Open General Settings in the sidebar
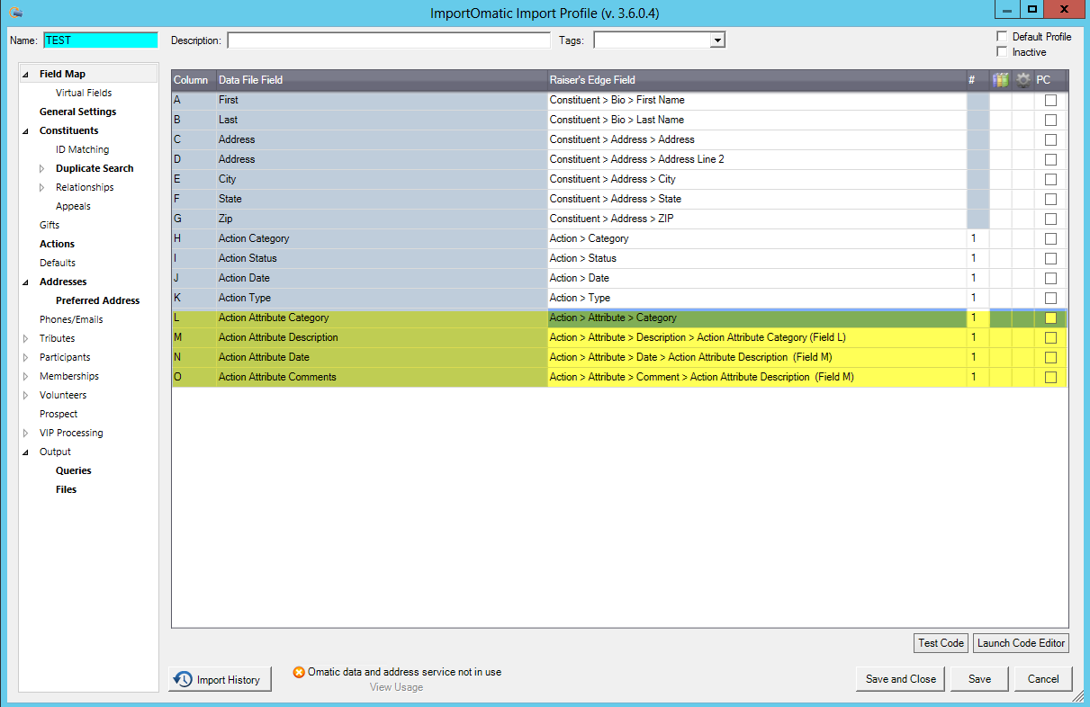The width and height of the screenshot is (1090, 707). point(77,112)
